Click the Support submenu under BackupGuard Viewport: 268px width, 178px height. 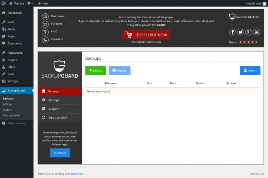coord(7,110)
